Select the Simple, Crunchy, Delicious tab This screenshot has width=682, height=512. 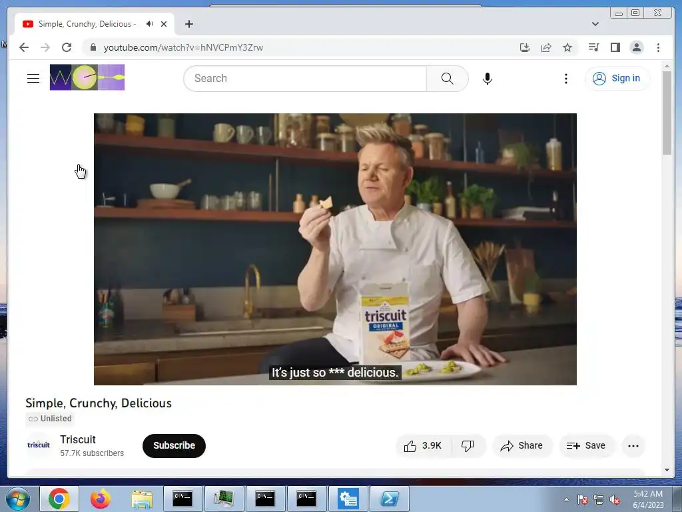[x=87, y=24]
